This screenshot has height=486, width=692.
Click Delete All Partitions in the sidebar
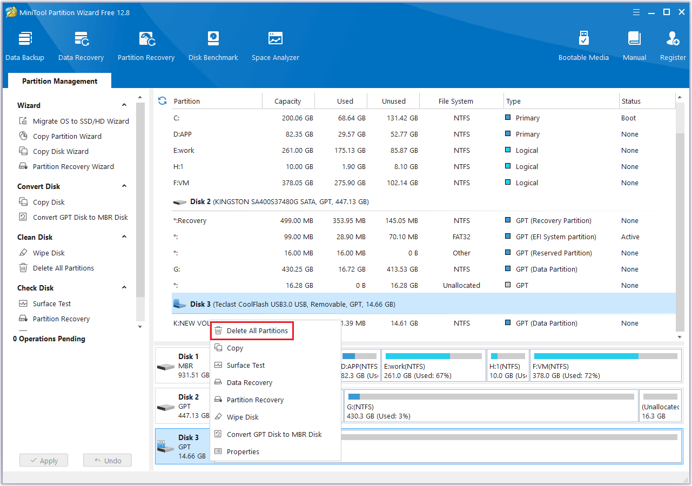coord(57,268)
